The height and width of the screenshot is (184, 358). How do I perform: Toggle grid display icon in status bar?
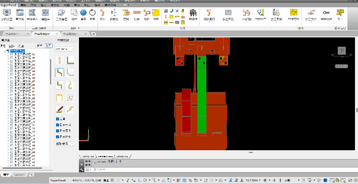click(112, 180)
